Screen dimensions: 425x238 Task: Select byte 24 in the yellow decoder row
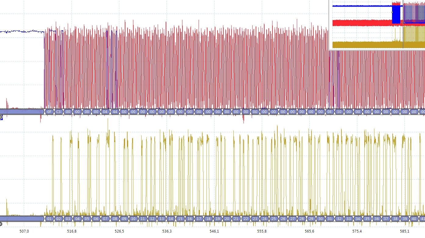264,219
